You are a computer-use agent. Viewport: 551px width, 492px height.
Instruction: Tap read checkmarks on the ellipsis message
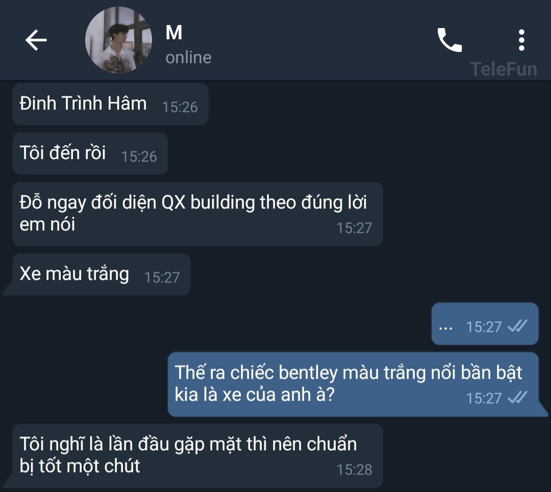click(518, 327)
